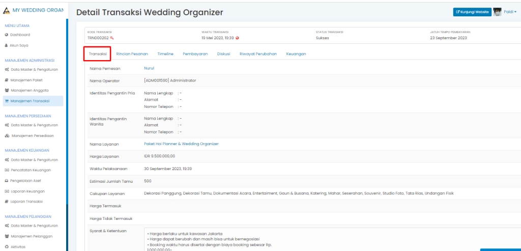Select the Pembayaran tab
Viewport: 521px width, 251px height.
(x=195, y=53)
